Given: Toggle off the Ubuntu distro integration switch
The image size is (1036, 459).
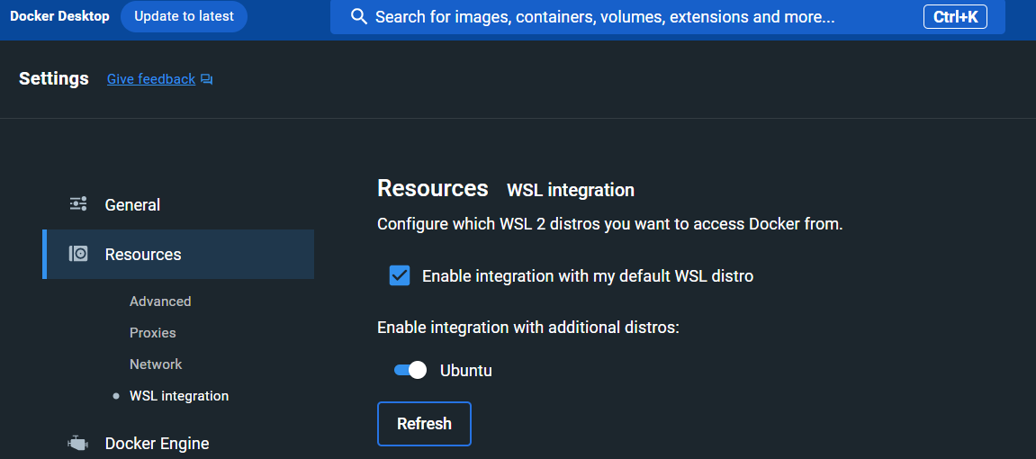Looking at the screenshot, I should click(x=410, y=370).
